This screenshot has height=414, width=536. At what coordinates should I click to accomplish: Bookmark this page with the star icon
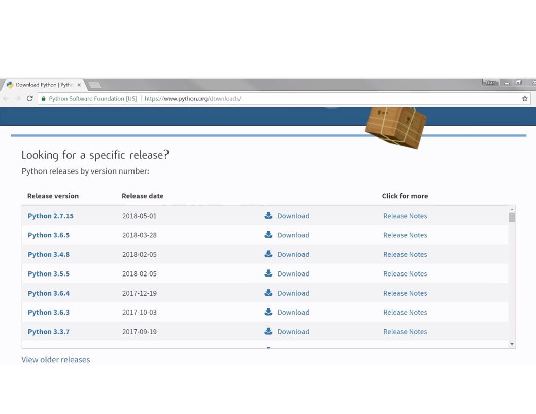[525, 99]
